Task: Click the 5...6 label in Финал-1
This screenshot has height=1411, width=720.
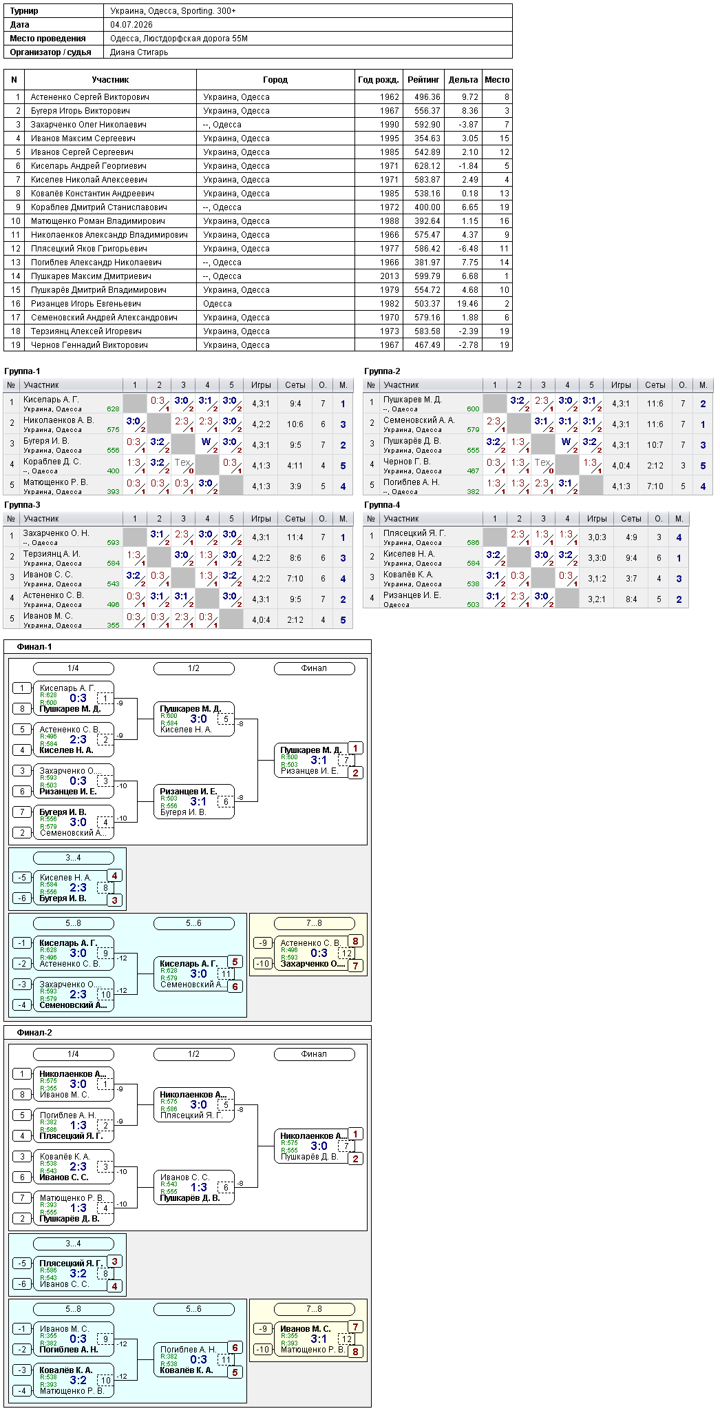Action: [193, 923]
